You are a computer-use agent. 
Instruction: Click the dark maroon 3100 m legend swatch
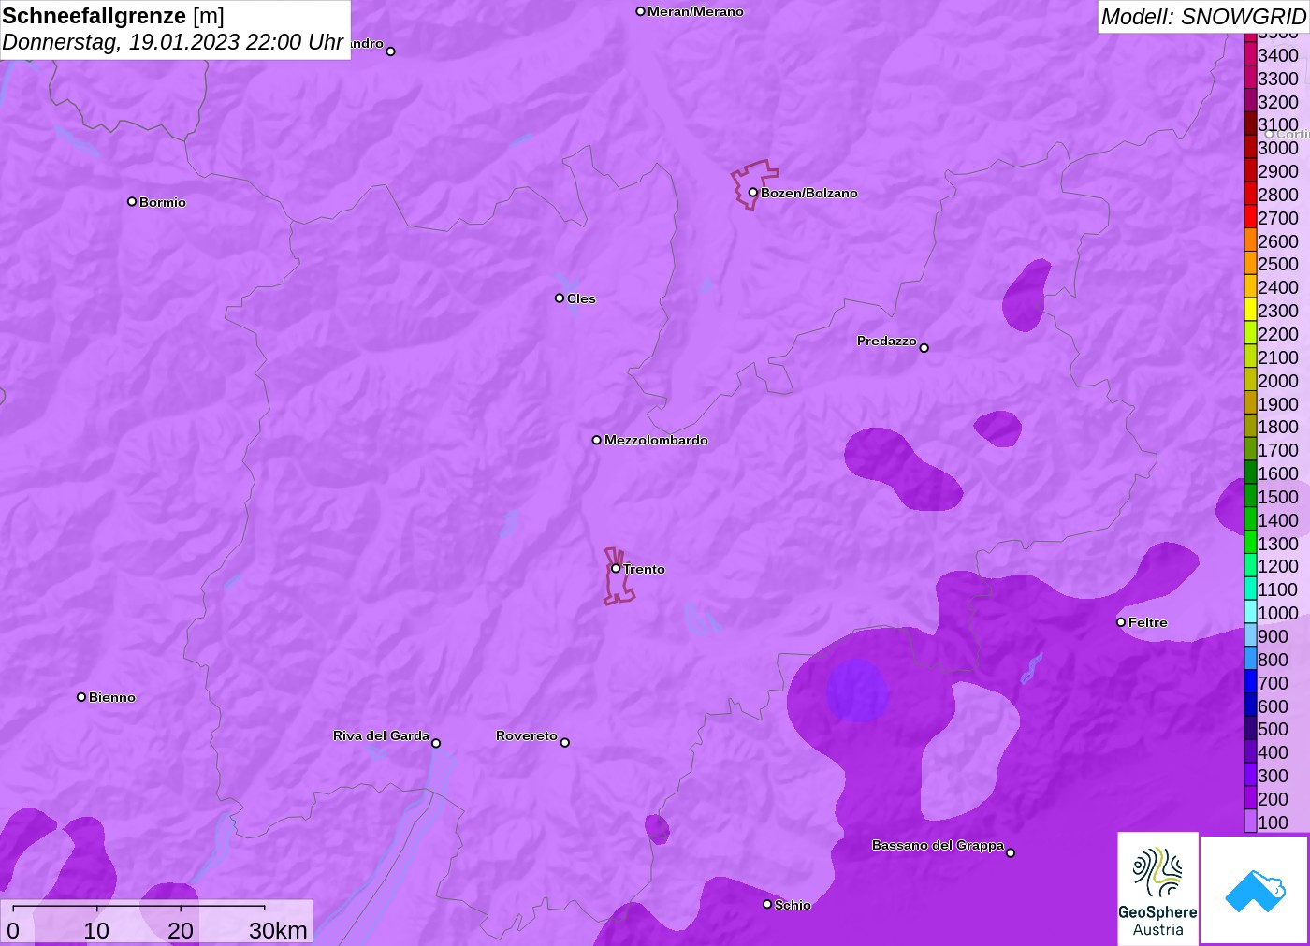1250,124
